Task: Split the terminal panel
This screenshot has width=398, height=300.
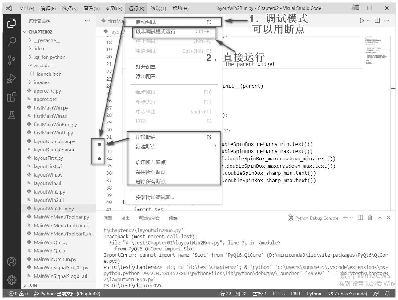Action: [x=360, y=218]
